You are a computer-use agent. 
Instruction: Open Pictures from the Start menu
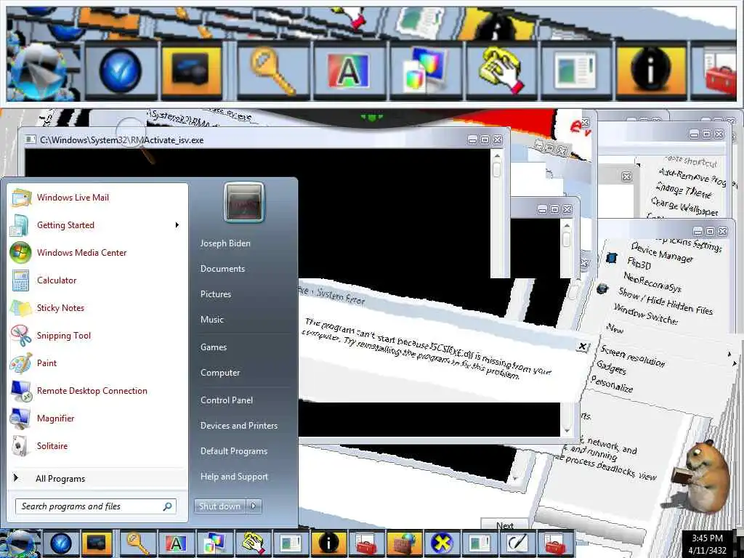(x=215, y=294)
